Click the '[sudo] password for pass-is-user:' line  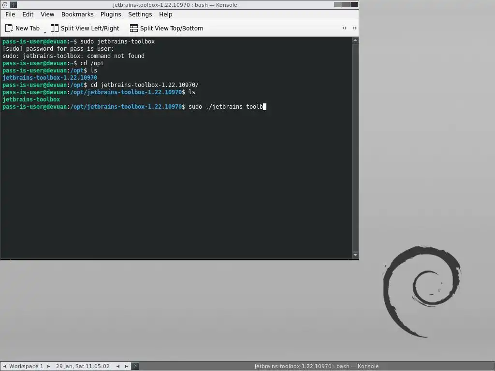click(58, 49)
